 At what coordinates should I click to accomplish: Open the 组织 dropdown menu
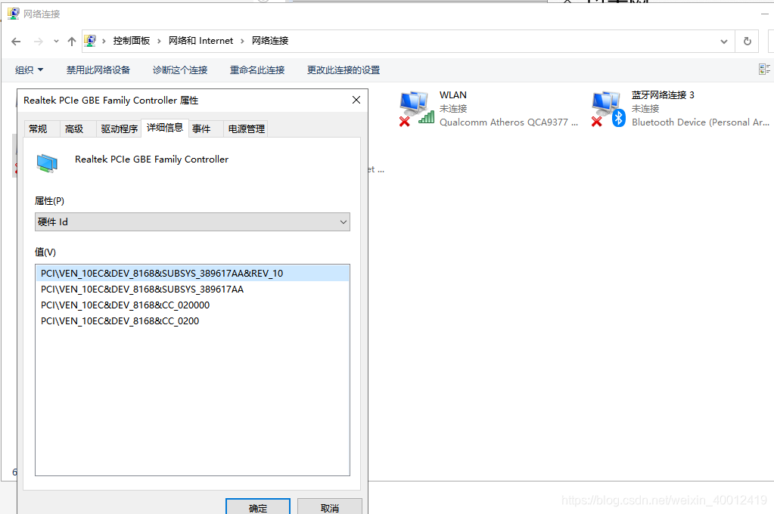coord(29,70)
